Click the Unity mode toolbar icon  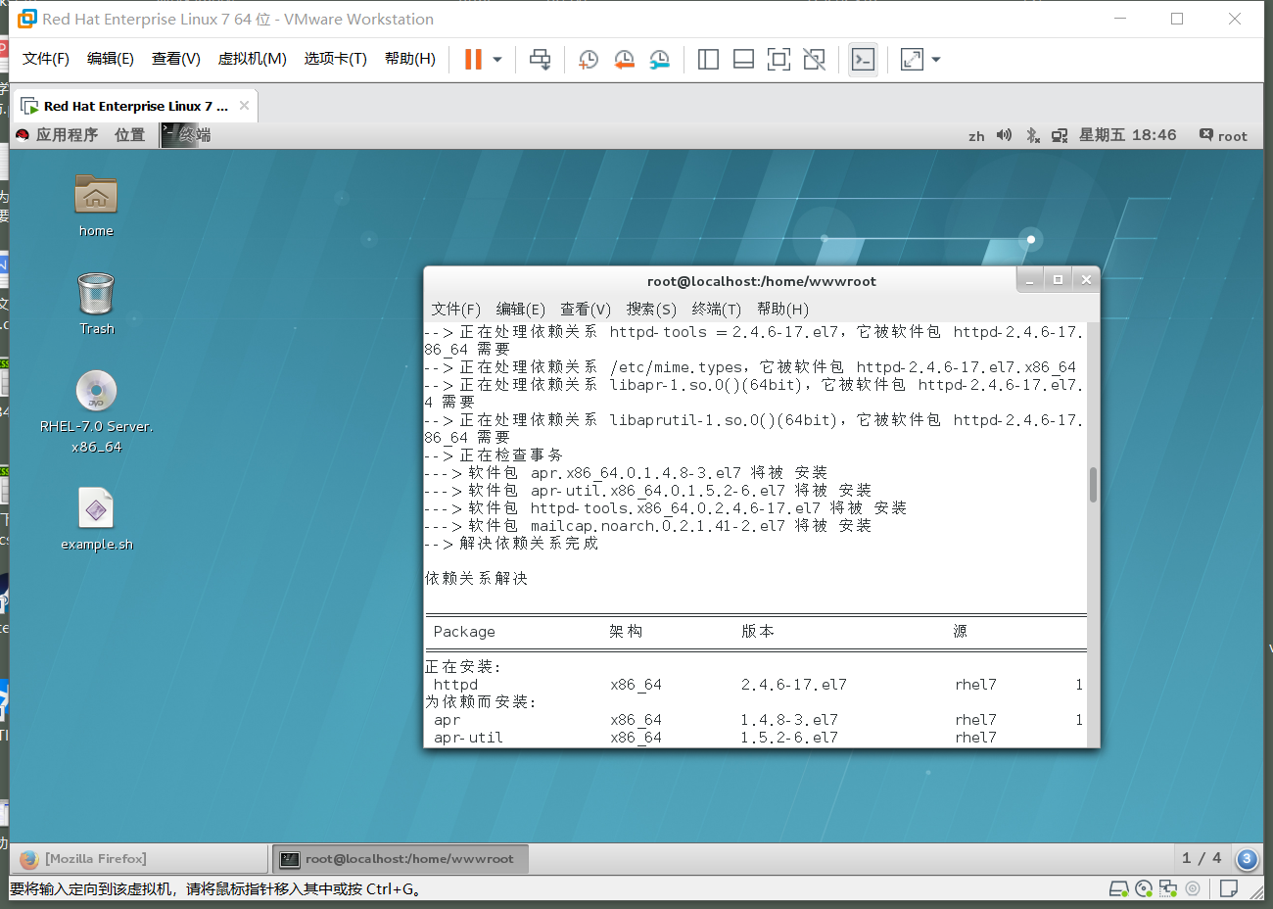pos(814,60)
